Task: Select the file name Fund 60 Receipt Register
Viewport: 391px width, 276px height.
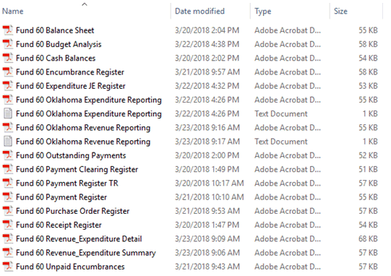Action: pos(59,225)
